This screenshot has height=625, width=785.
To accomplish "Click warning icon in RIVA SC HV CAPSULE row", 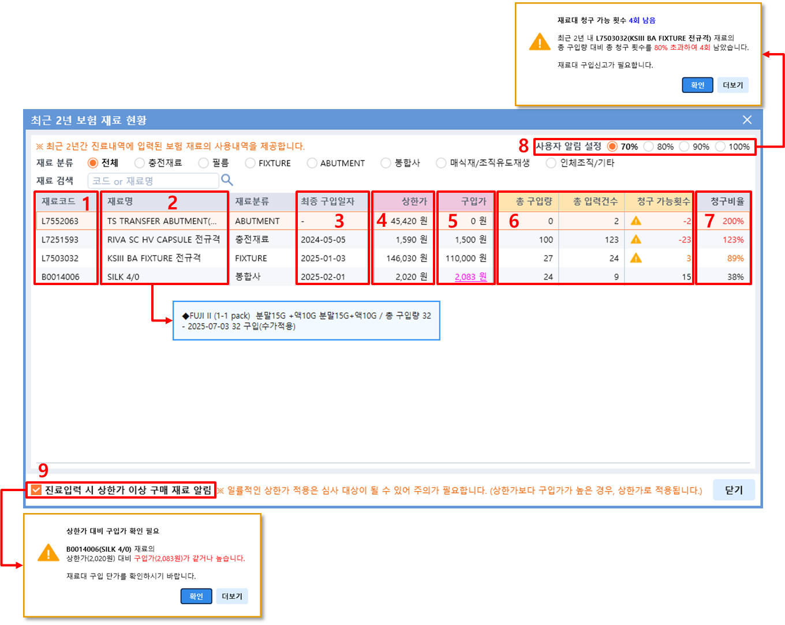I will pos(636,239).
